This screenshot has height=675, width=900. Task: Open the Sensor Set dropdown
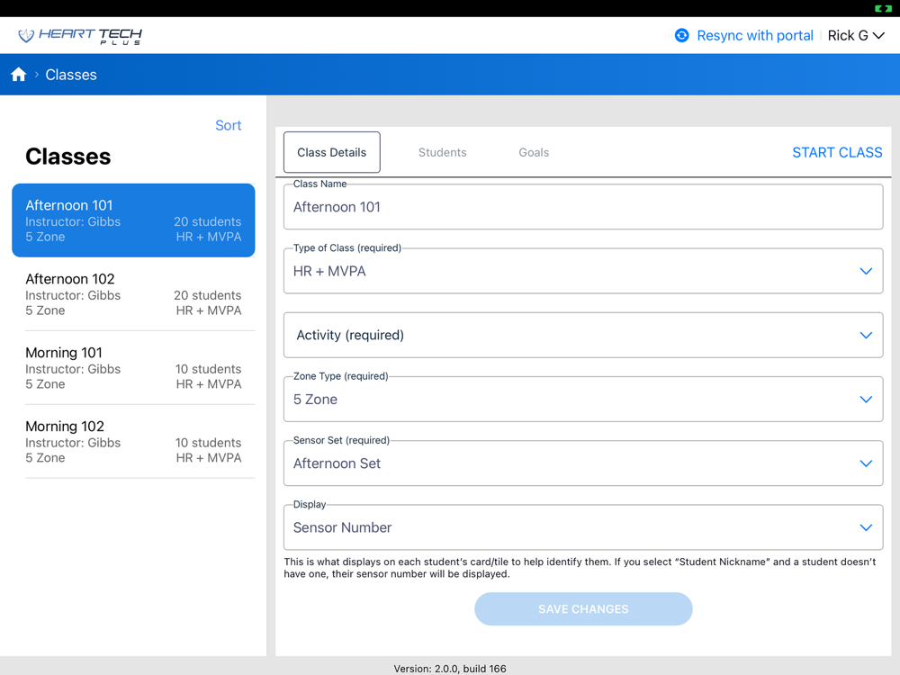point(583,463)
